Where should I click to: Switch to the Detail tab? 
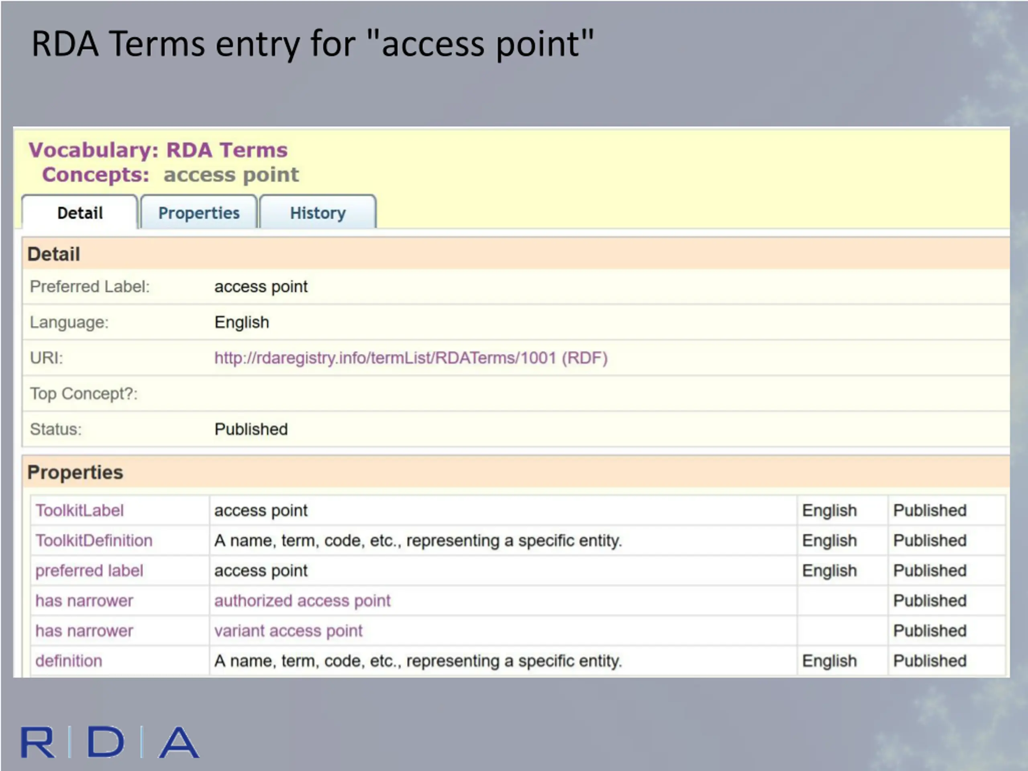(x=80, y=212)
